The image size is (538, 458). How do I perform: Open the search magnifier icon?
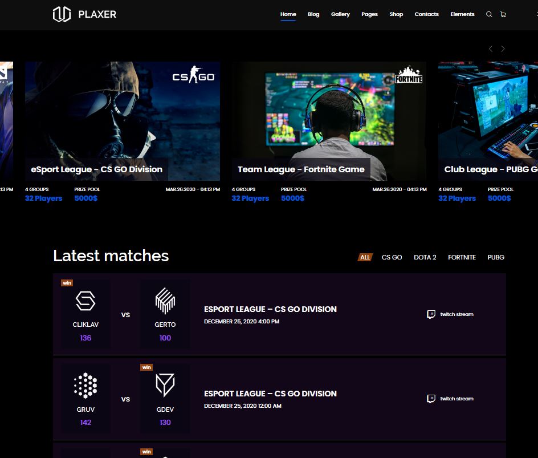click(x=489, y=14)
